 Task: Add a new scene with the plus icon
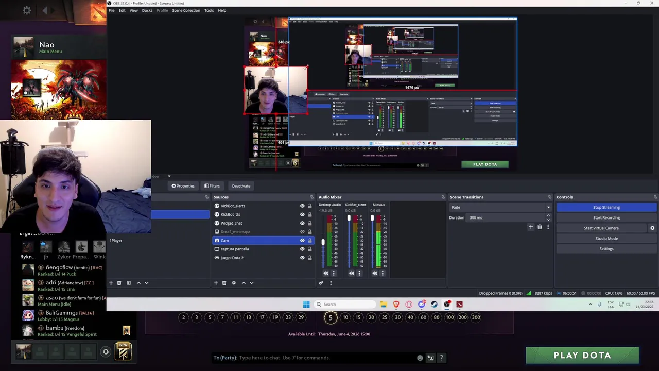(x=111, y=283)
